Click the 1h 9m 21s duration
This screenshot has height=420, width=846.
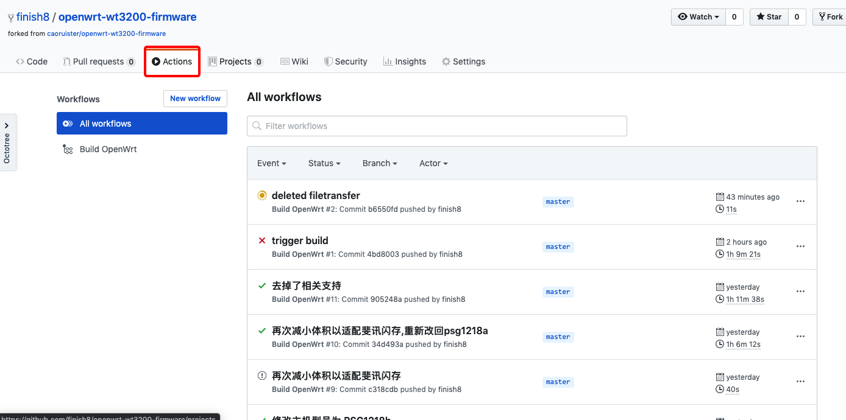(x=743, y=254)
